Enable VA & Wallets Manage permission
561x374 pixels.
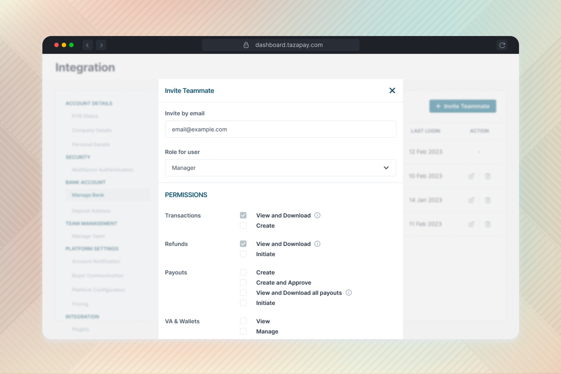click(x=243, y=331)
